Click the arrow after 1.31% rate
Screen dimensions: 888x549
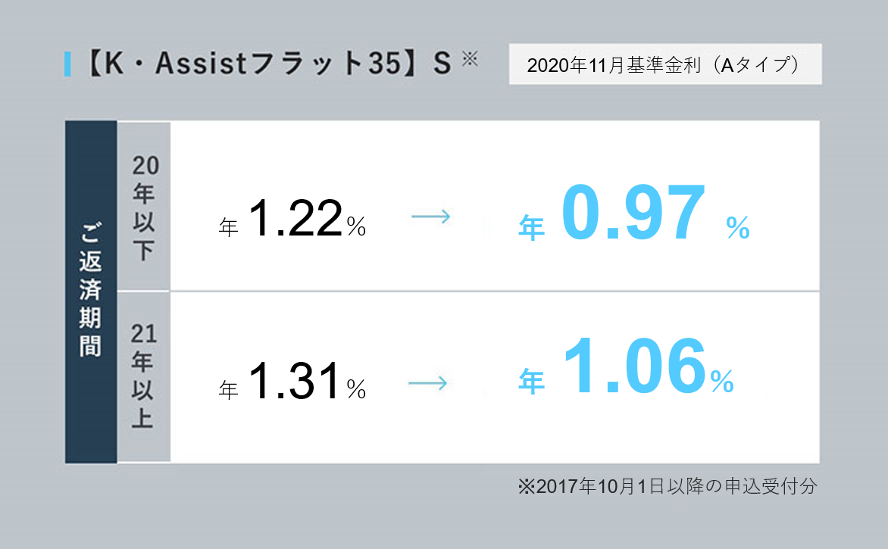point(427,383)
